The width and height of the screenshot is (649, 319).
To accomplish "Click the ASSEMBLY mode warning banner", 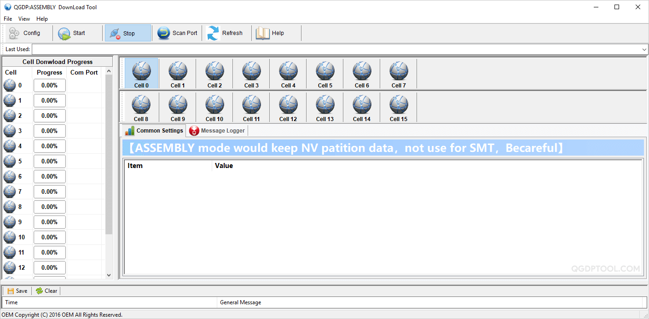I will pos(383,148).
